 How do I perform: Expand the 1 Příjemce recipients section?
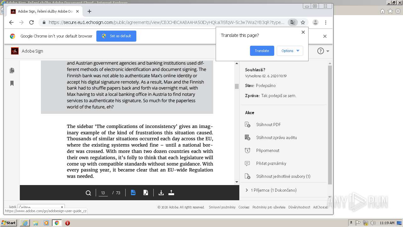point(271,190)
